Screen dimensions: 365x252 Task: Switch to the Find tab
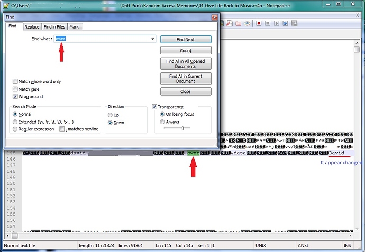[13, 26]
